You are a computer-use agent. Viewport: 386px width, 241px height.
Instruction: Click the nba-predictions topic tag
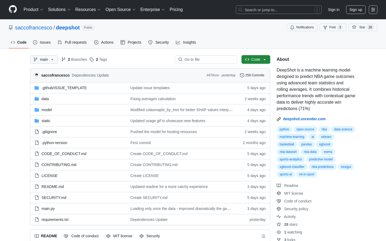click(x=322, y=167)
